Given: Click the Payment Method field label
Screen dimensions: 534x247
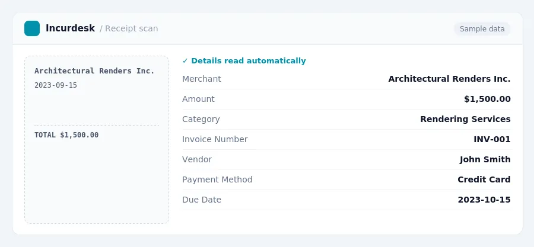Looking at the screenshot, I should 217,179.
